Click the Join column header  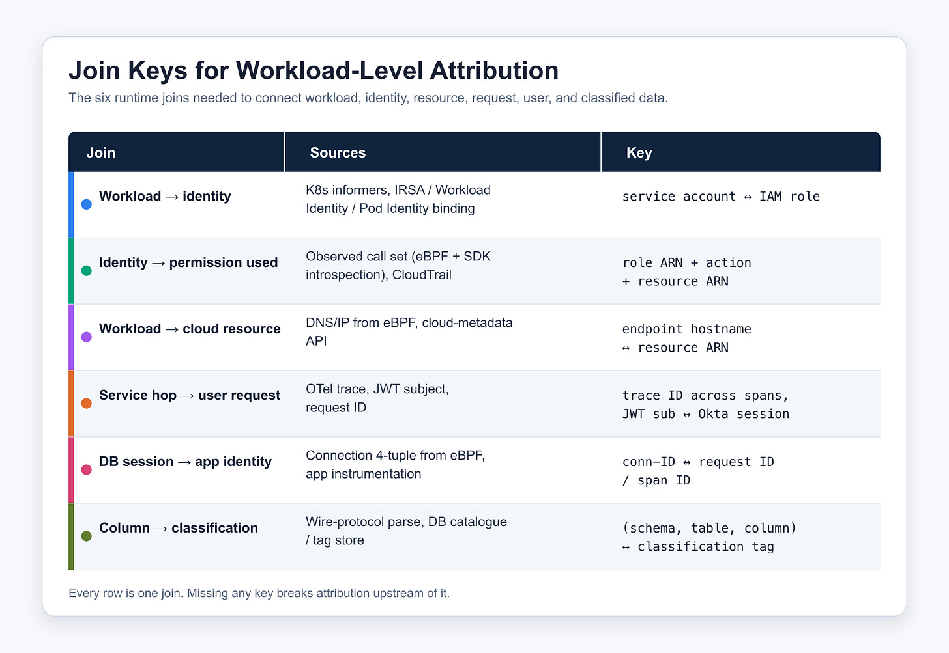177,152
